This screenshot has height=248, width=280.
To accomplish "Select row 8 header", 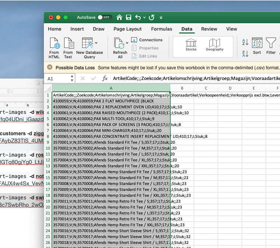I will [48, 136].
